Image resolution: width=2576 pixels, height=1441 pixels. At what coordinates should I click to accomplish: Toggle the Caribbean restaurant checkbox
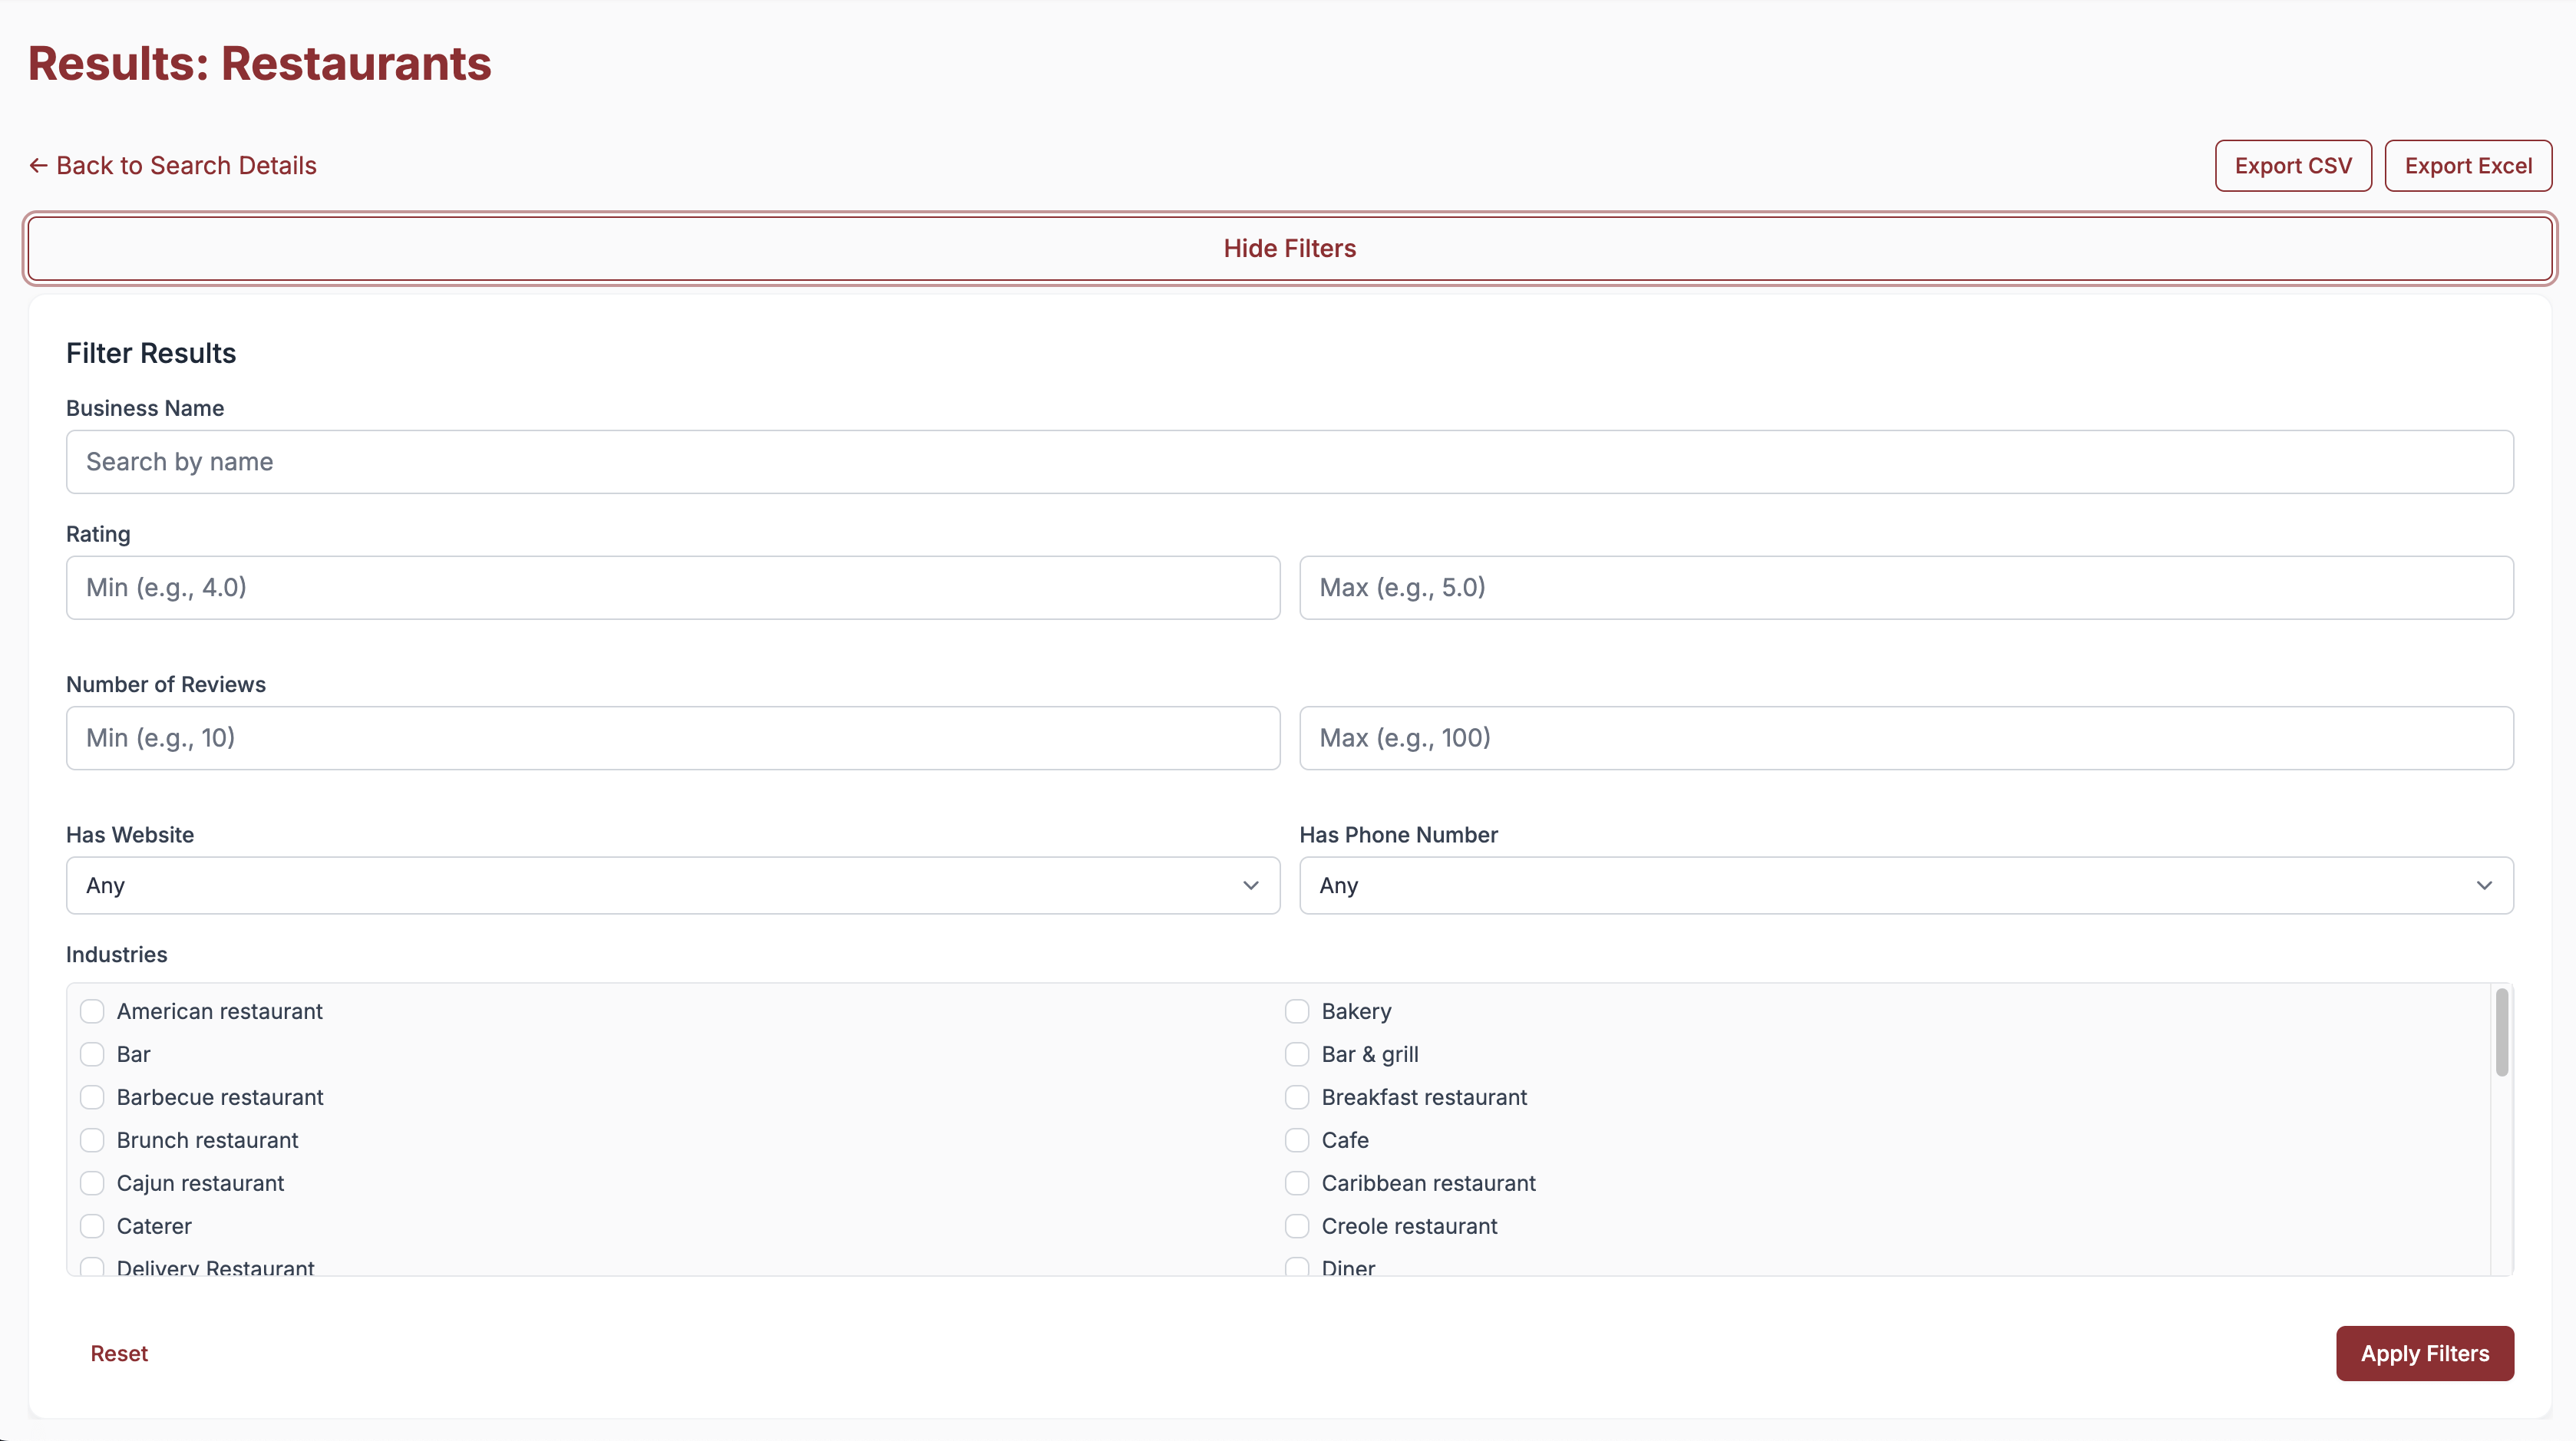pos(1296,1183)
